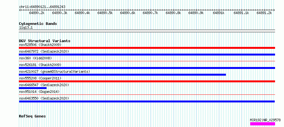Image resolution: width=284 pixels, height=127 pixels.
Task: Click the 11q13.1 band label
Action: point(26,28)
